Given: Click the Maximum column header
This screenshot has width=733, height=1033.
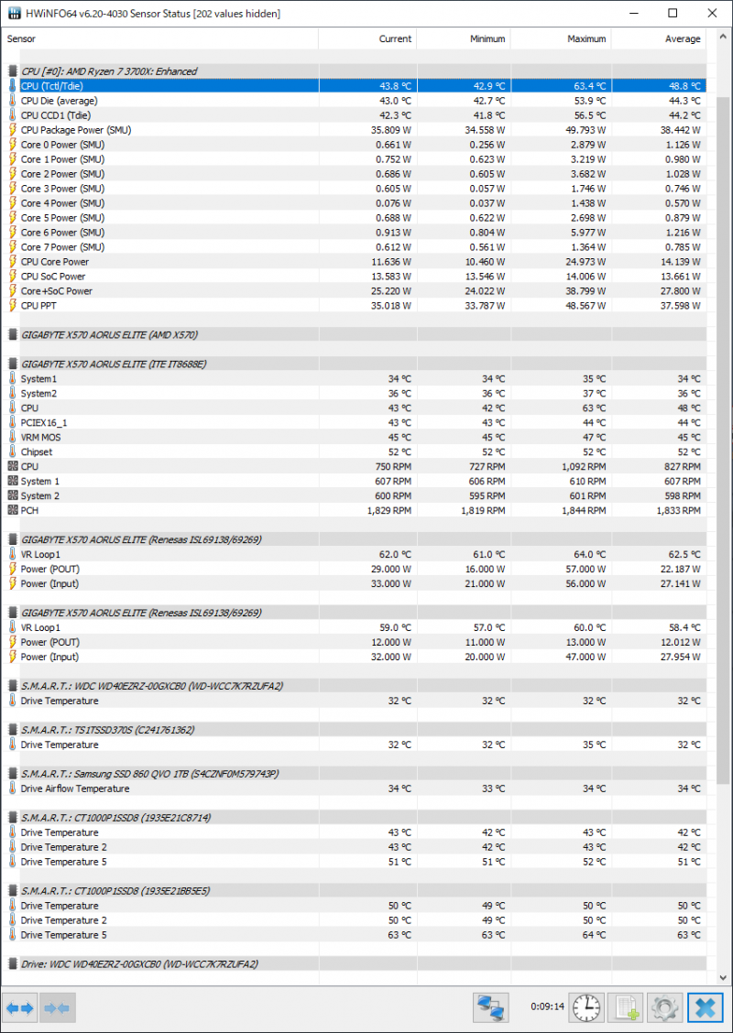Looking at the screenshot, I should pyautogui.click(x=586, y=39).
